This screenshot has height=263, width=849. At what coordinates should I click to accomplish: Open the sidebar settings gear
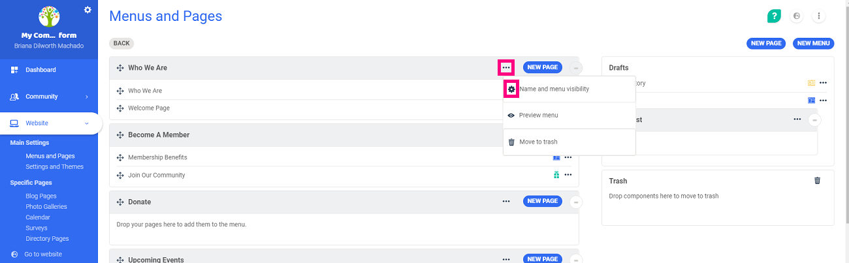[x=88, y=9]
